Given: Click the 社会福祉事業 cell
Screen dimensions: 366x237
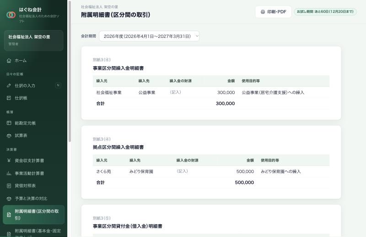Looking at the screenshot, I should 109,93.
